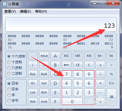Click the digit 6 button
This screenshot has height=111, width=122.
click(x=89, y=83)
